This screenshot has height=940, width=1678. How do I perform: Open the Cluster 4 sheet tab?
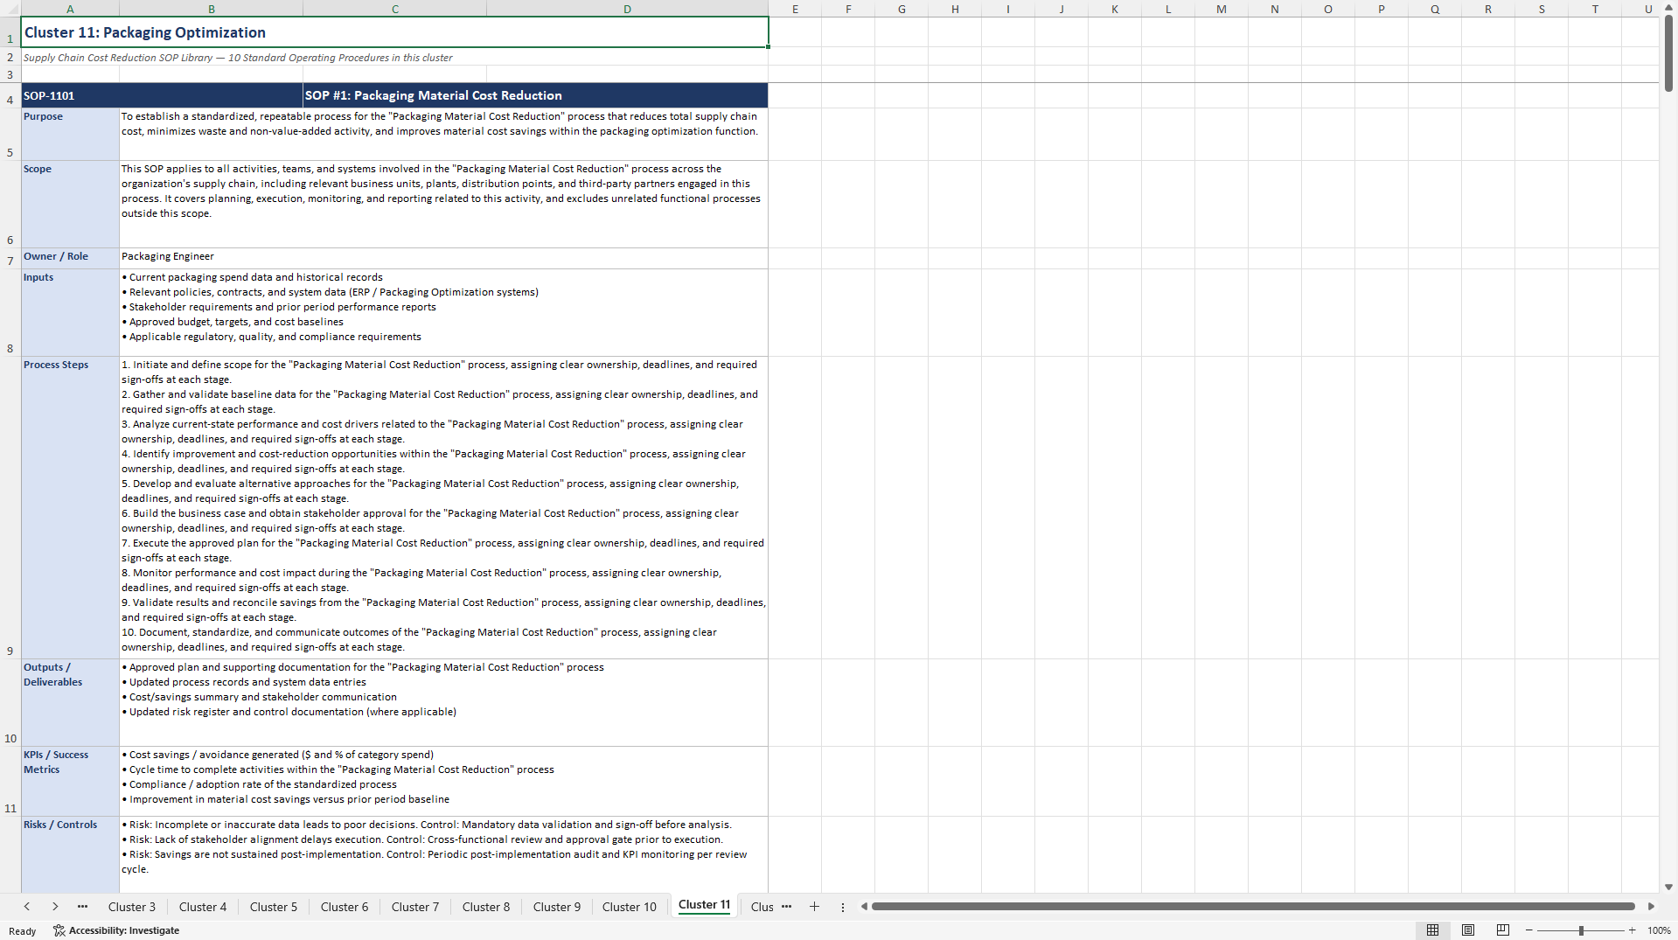[203, 907]
